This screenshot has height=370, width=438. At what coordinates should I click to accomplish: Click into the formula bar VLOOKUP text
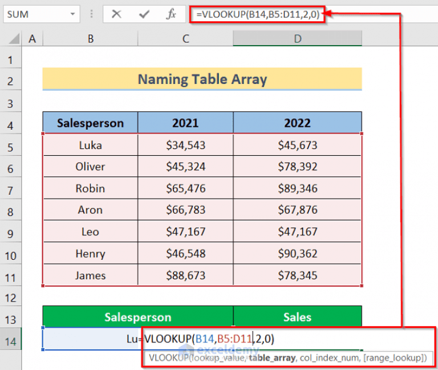click(x=258, y=14)
